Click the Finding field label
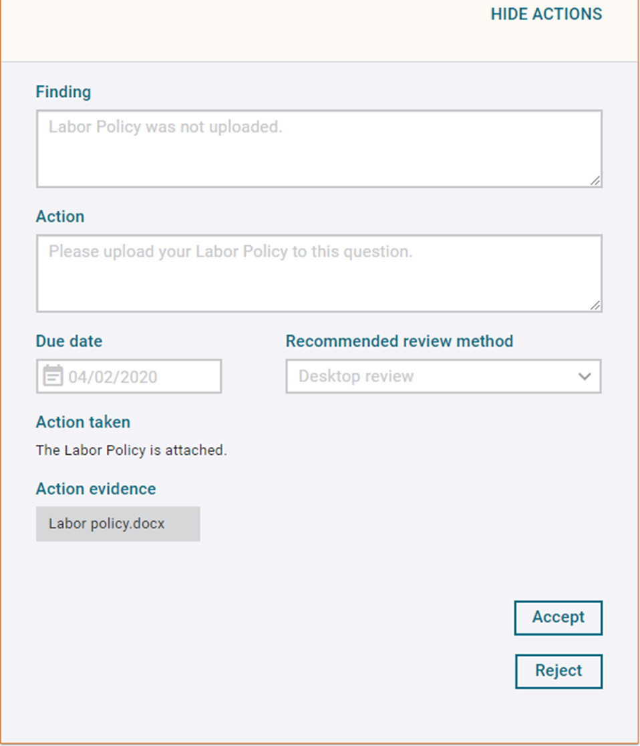The width and height of the screenshot is (640, 746). [x=63, y=91]
